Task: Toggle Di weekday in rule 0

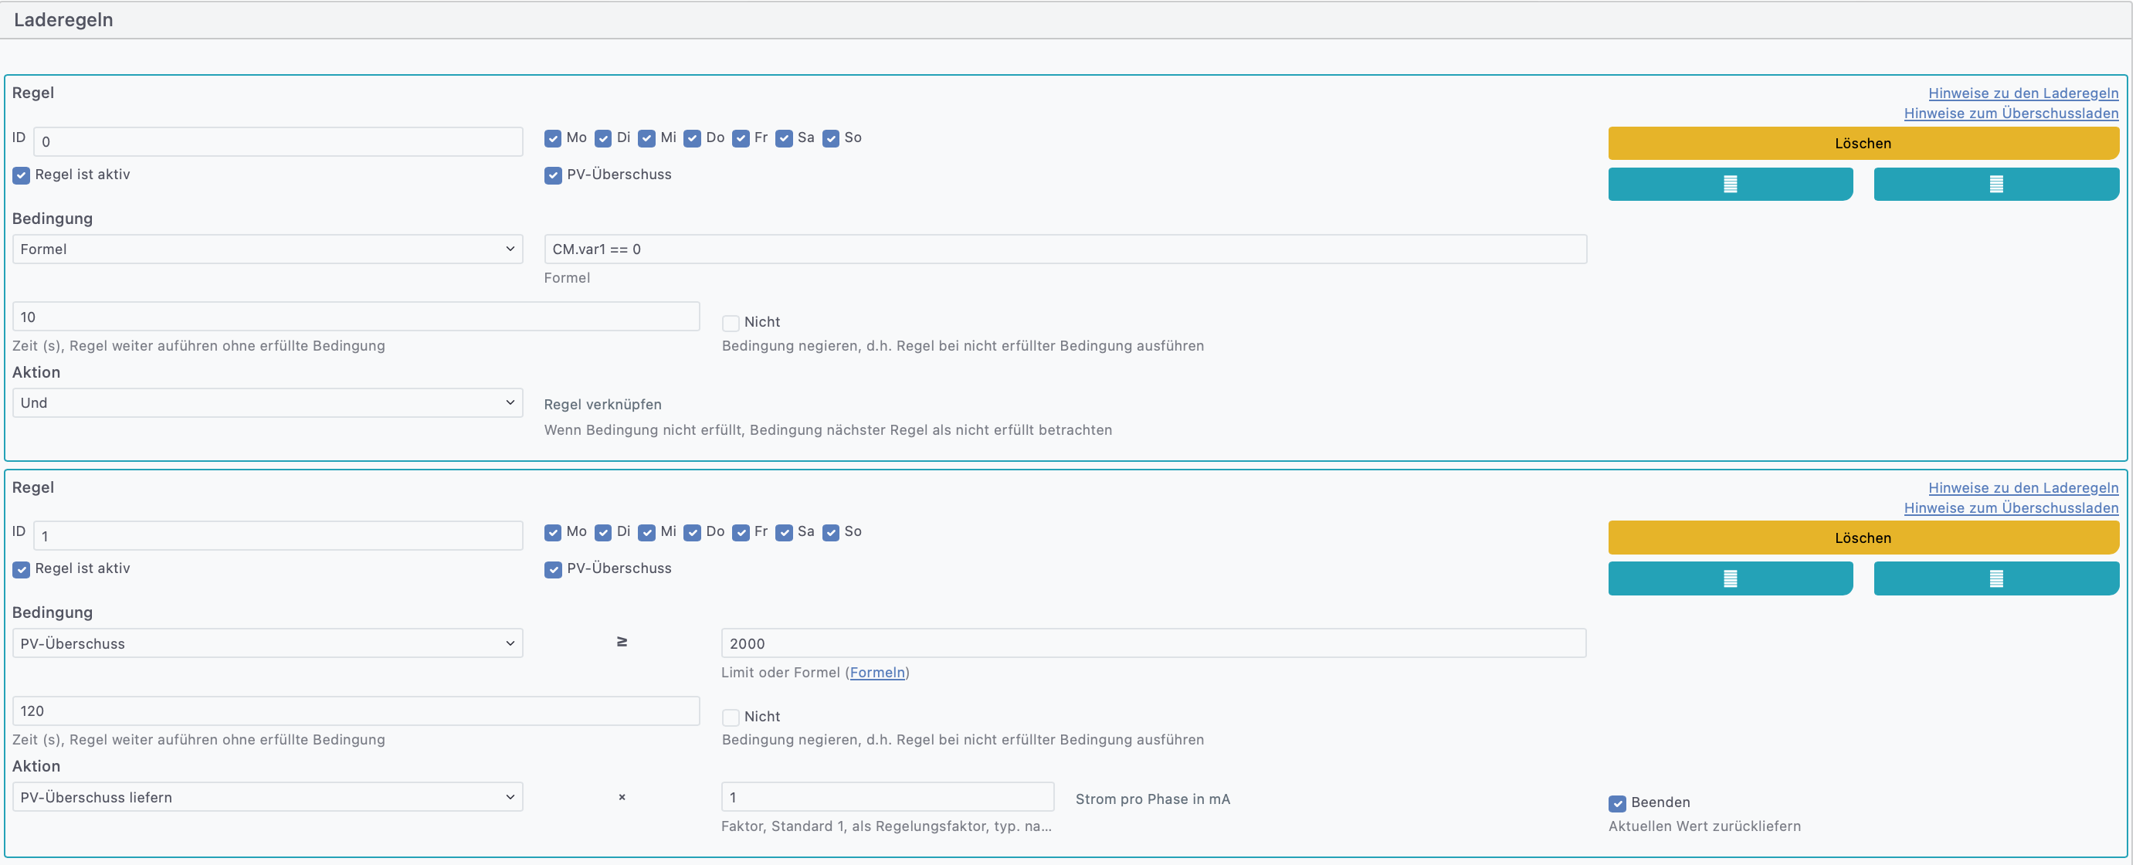Action: pos(602,139)
